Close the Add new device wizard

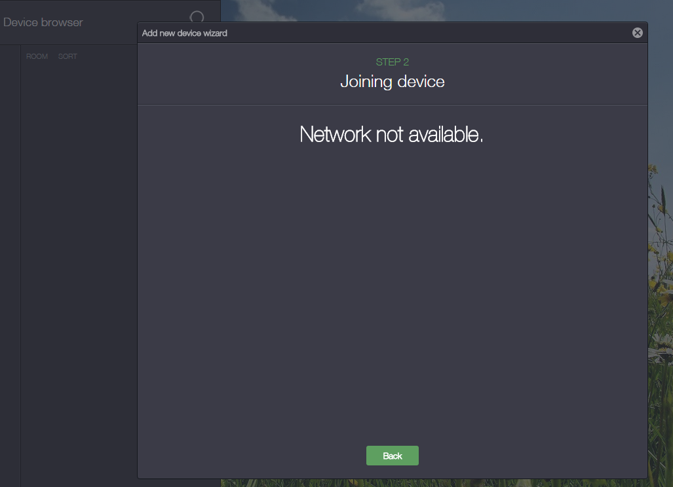(637, 33)
